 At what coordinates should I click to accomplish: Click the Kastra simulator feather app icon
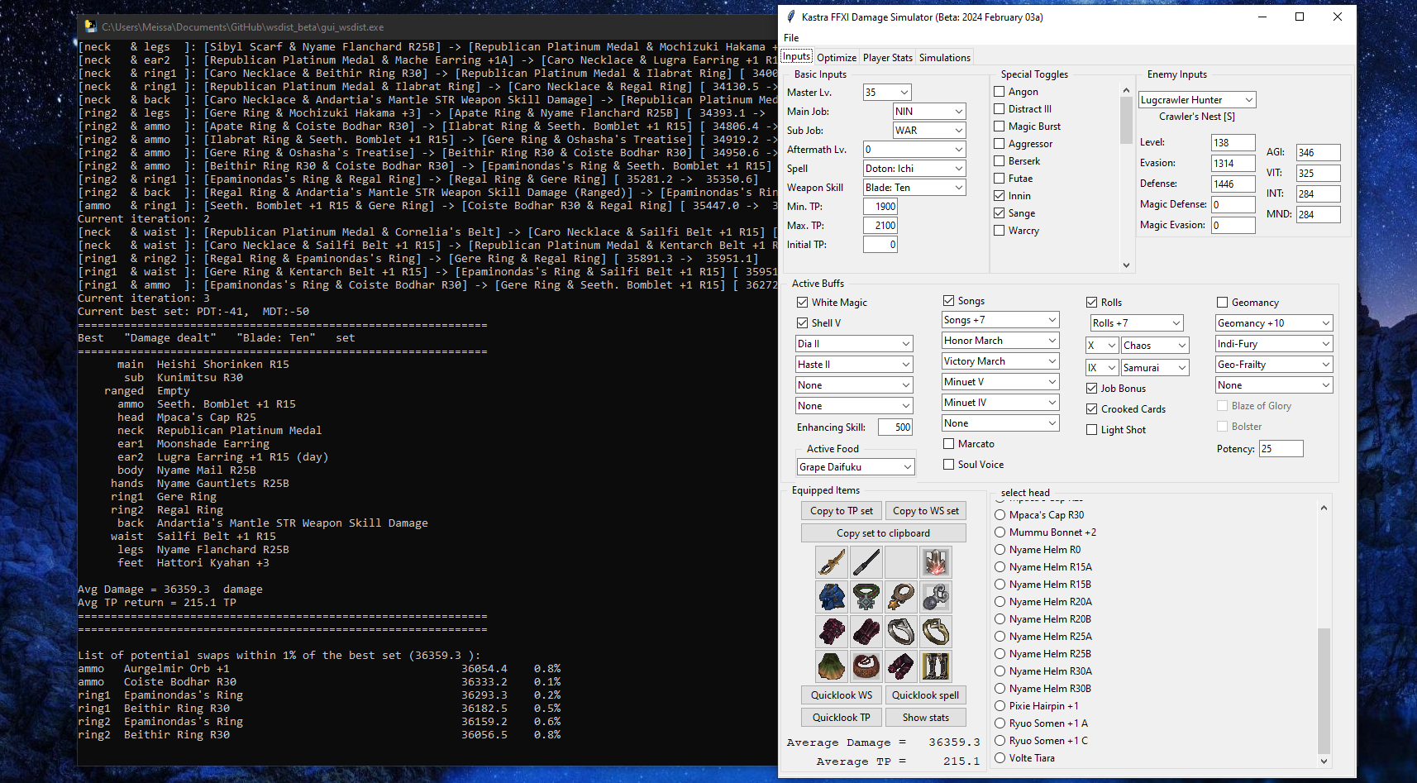(791, 17)
